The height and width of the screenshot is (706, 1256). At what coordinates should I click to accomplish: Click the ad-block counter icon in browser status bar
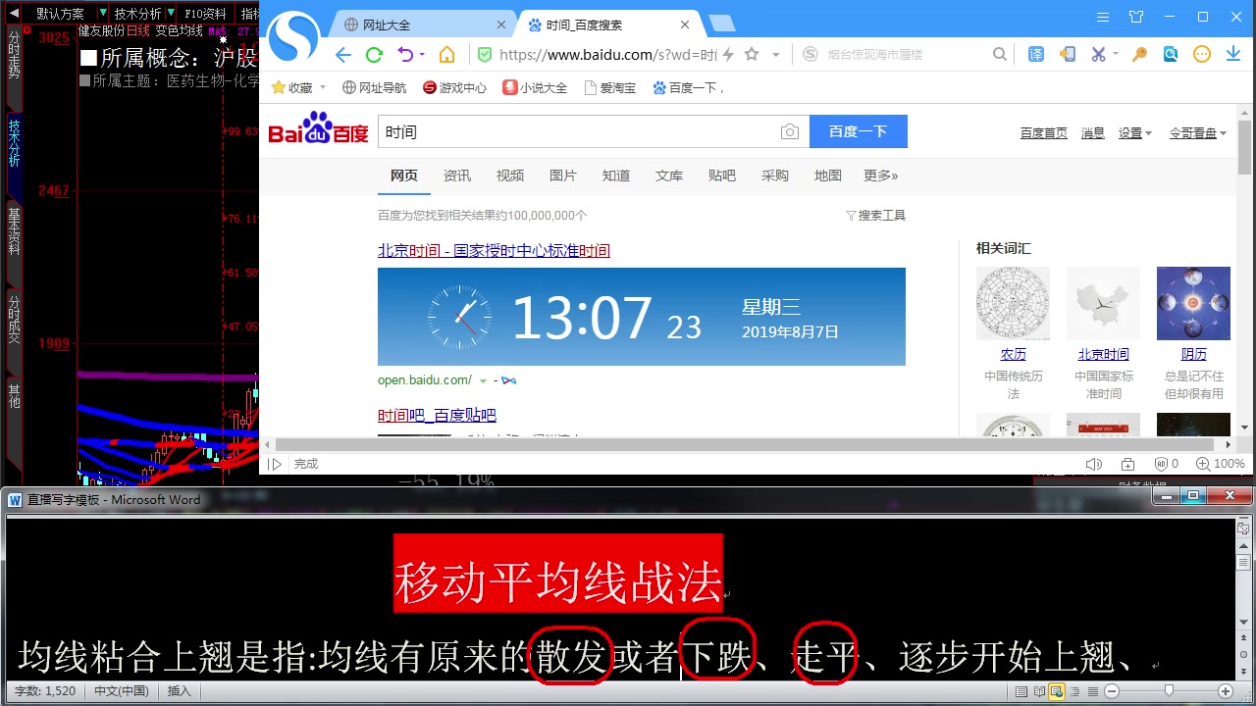1165,464
